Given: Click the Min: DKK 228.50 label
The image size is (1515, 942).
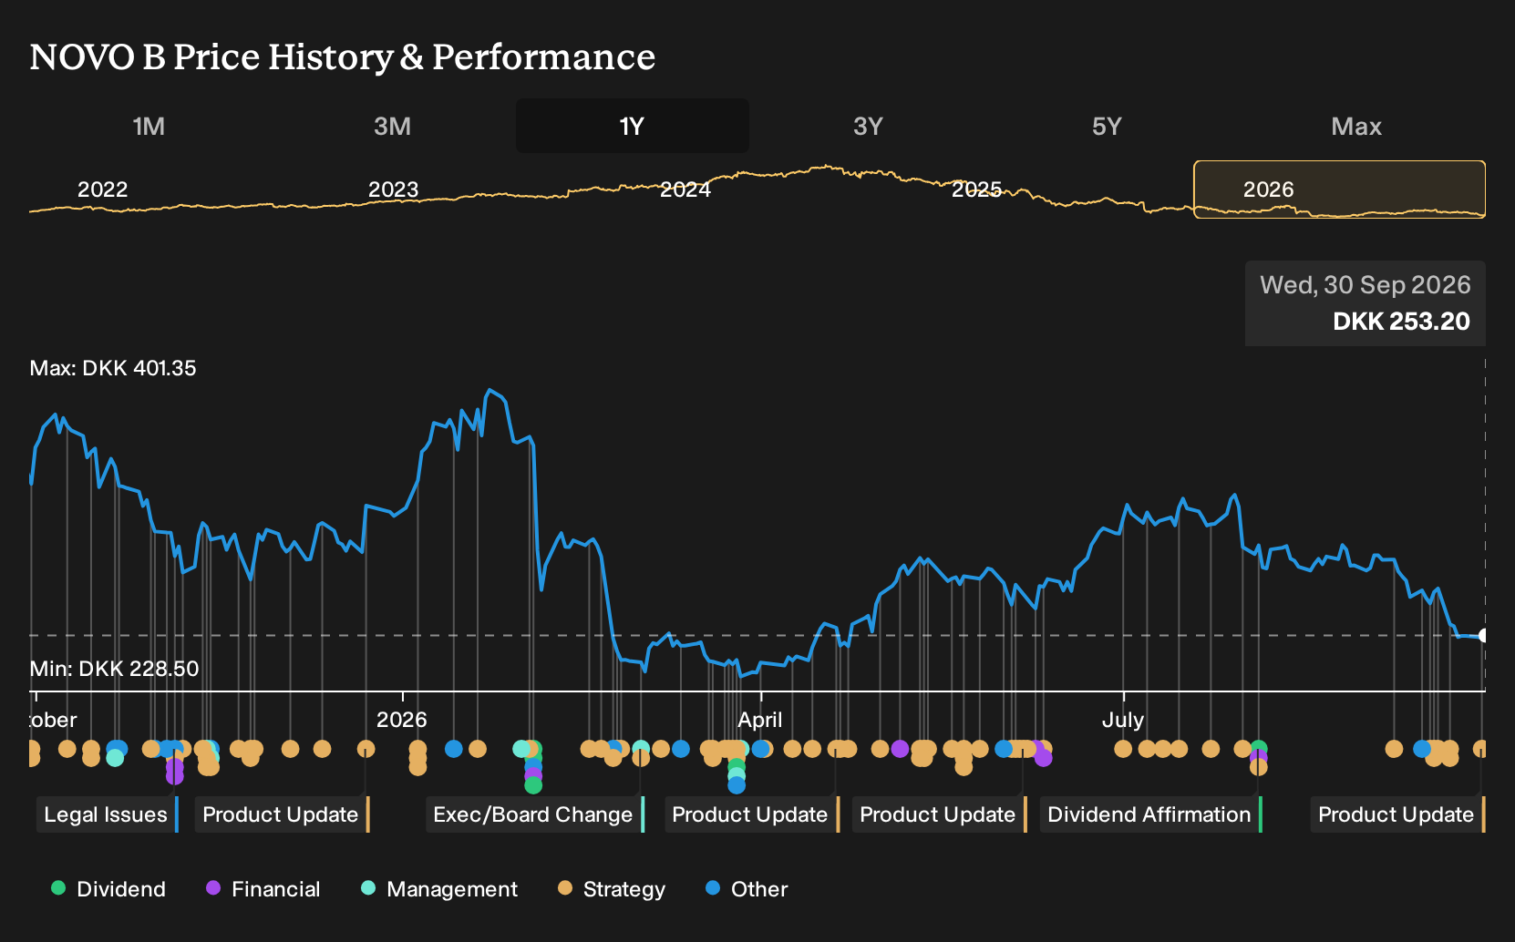Looking at the screenshot, I should [114, 669].
